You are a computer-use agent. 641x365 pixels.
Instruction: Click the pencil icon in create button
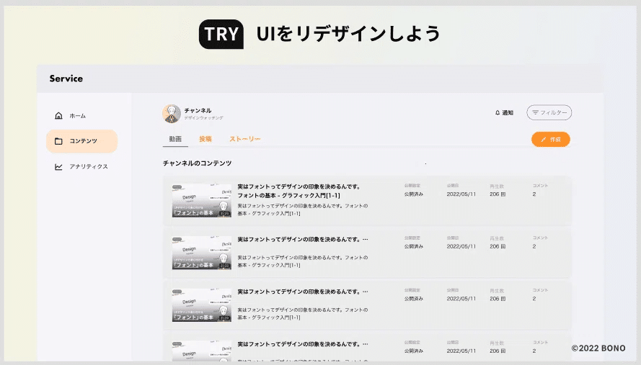point(543,140)
